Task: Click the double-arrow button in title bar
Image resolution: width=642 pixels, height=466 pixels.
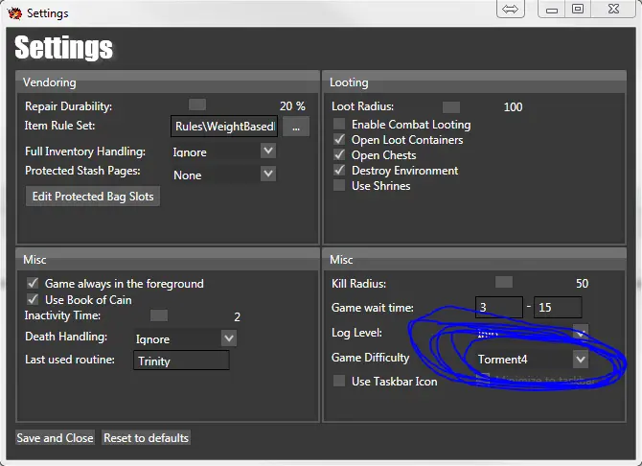Action: tap(510, 9)
